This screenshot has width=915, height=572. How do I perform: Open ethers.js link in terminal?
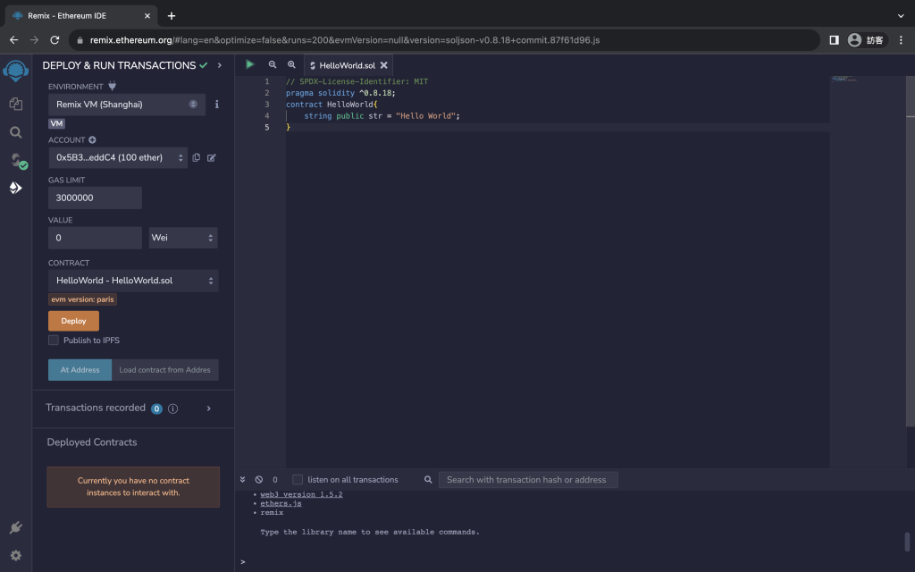coord(281,504)
